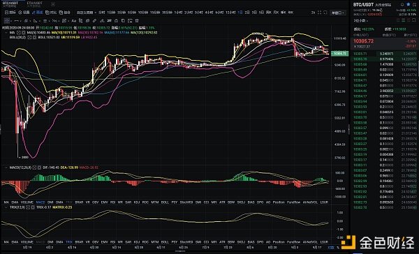This screenshot has height=254, width=419.
Task: Select the wave pattern drawing tool
Action: coord(54,20)
